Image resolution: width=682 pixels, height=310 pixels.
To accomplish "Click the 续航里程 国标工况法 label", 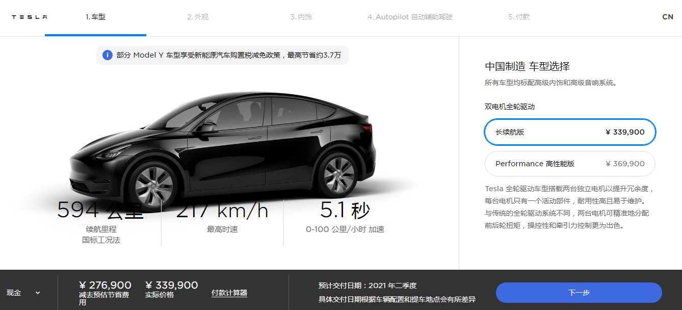I will [x=101, y=235].
